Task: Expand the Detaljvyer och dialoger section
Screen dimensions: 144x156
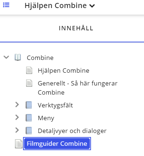Action: (x=17, y=130)
